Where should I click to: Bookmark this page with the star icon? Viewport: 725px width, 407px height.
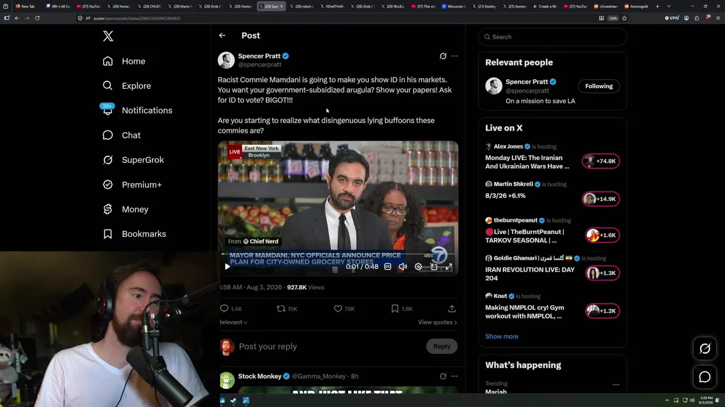[x=624, y=18]
